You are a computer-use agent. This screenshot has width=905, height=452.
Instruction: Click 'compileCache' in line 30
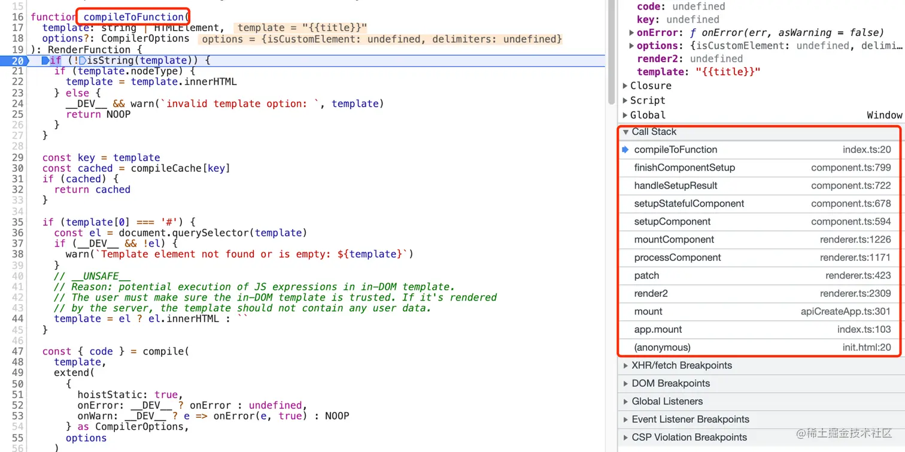pos(166,168)
